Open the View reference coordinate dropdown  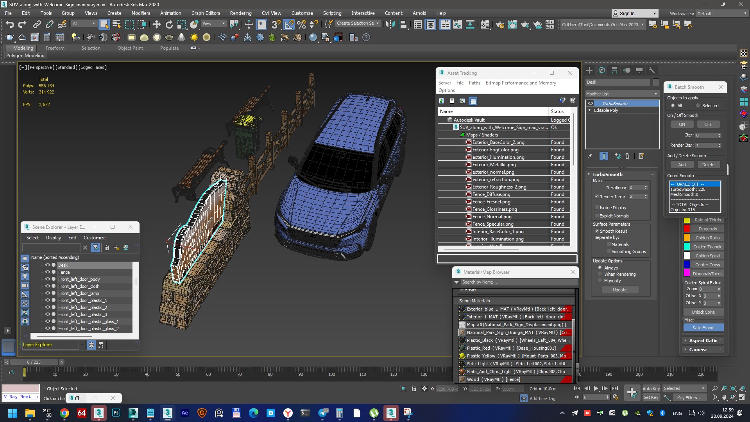(x=213, y=23)
